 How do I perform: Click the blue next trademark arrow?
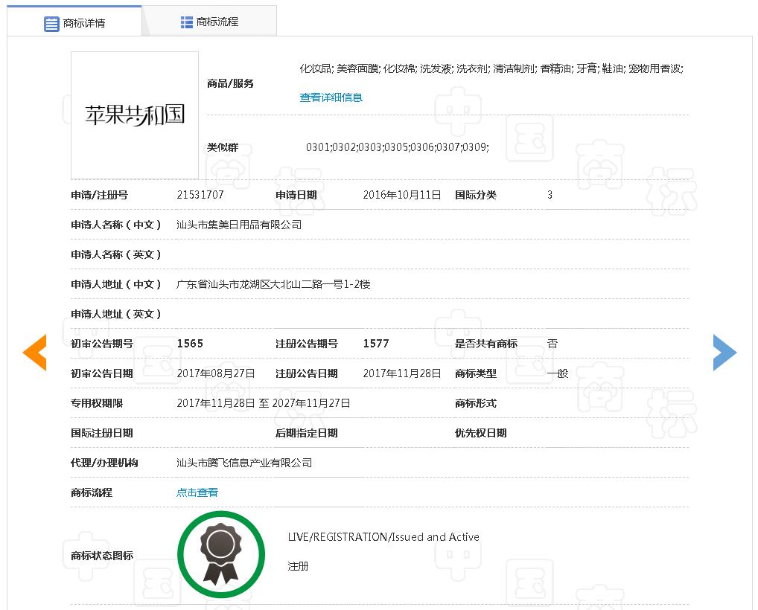point(724,352)
